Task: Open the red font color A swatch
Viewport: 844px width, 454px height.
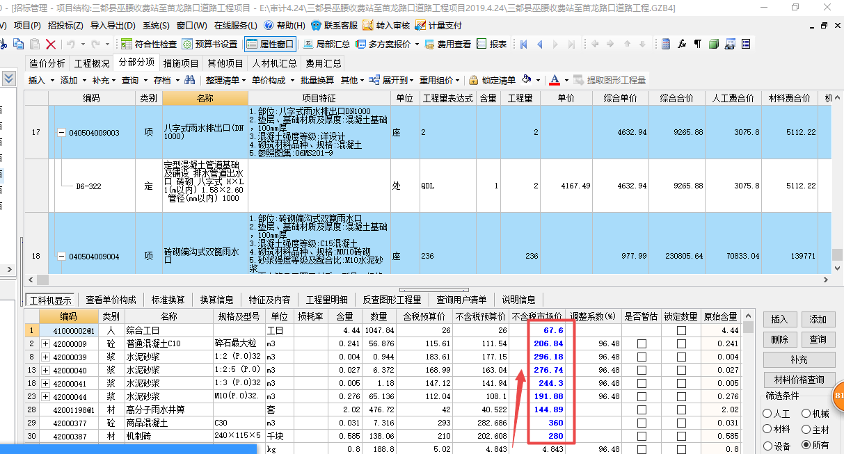Action: [555, 80]
